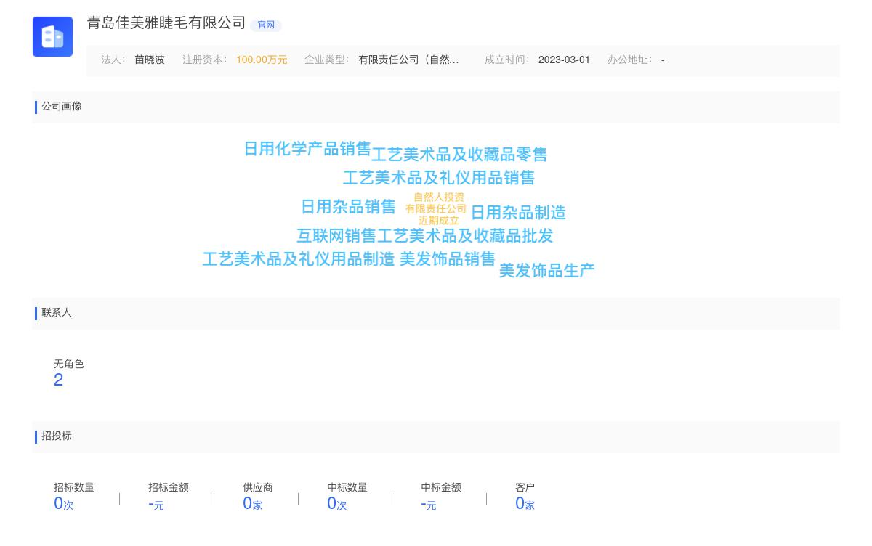Select the 工艺美术品及收藏品零售 tag
872x546 pixels.
(x=461, y=155)
